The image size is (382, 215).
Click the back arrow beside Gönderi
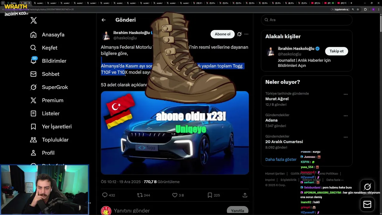(x=104, y=20)
